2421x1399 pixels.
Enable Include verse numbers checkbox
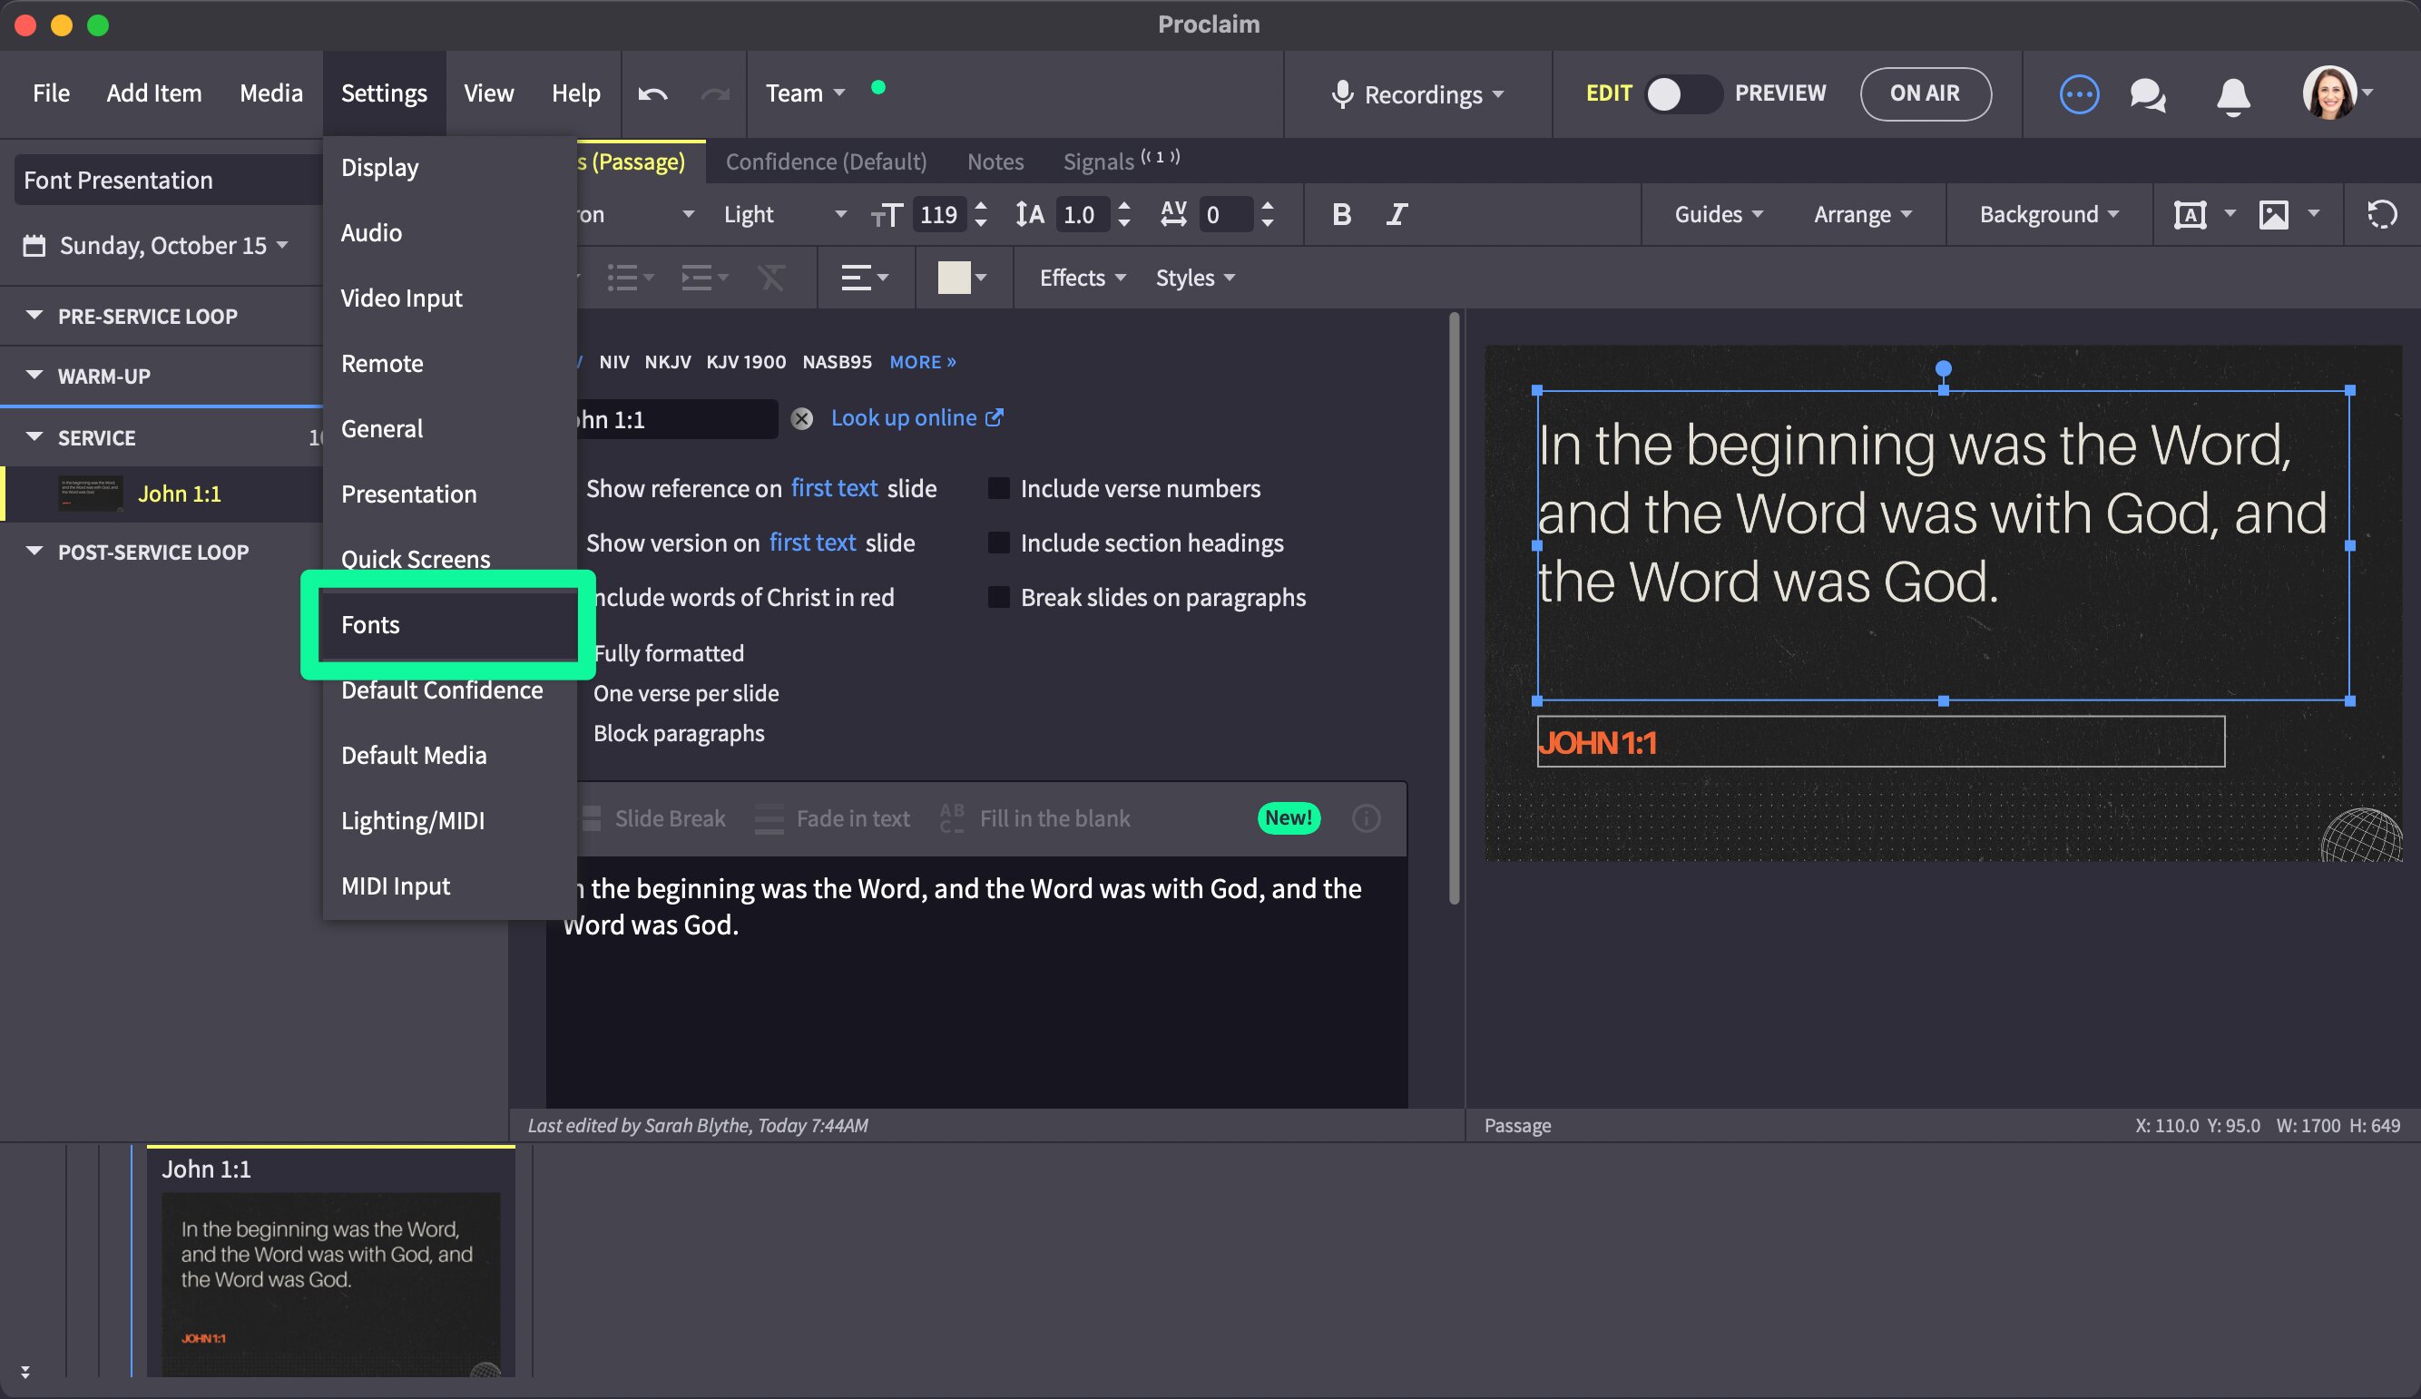[x=998, y=488]
